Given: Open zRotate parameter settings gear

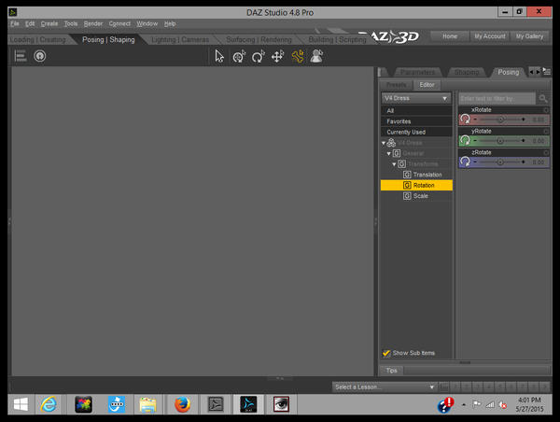Looking at the screenshot, I should [546, 152].
